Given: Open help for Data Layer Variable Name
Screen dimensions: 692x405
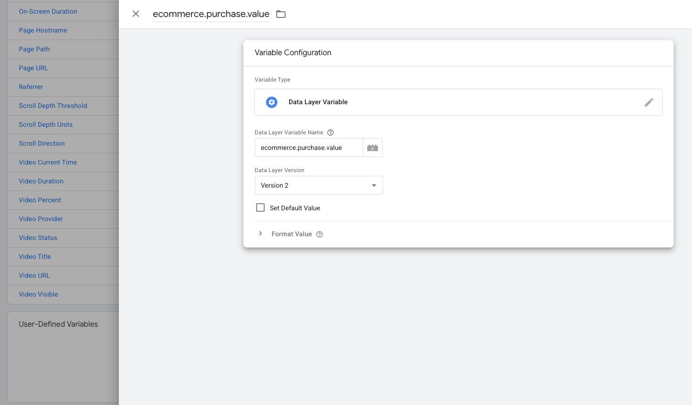Looking at the screenshot, I should tap(330, 132).
